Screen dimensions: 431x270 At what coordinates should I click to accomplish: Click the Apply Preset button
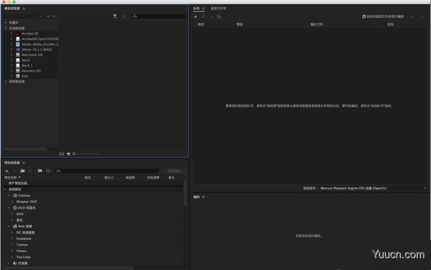(x=174, y=171)
